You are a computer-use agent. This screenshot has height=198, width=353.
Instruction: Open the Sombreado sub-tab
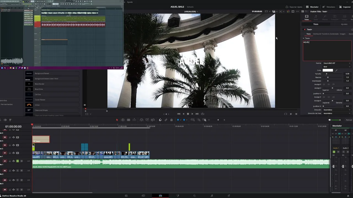335,34
